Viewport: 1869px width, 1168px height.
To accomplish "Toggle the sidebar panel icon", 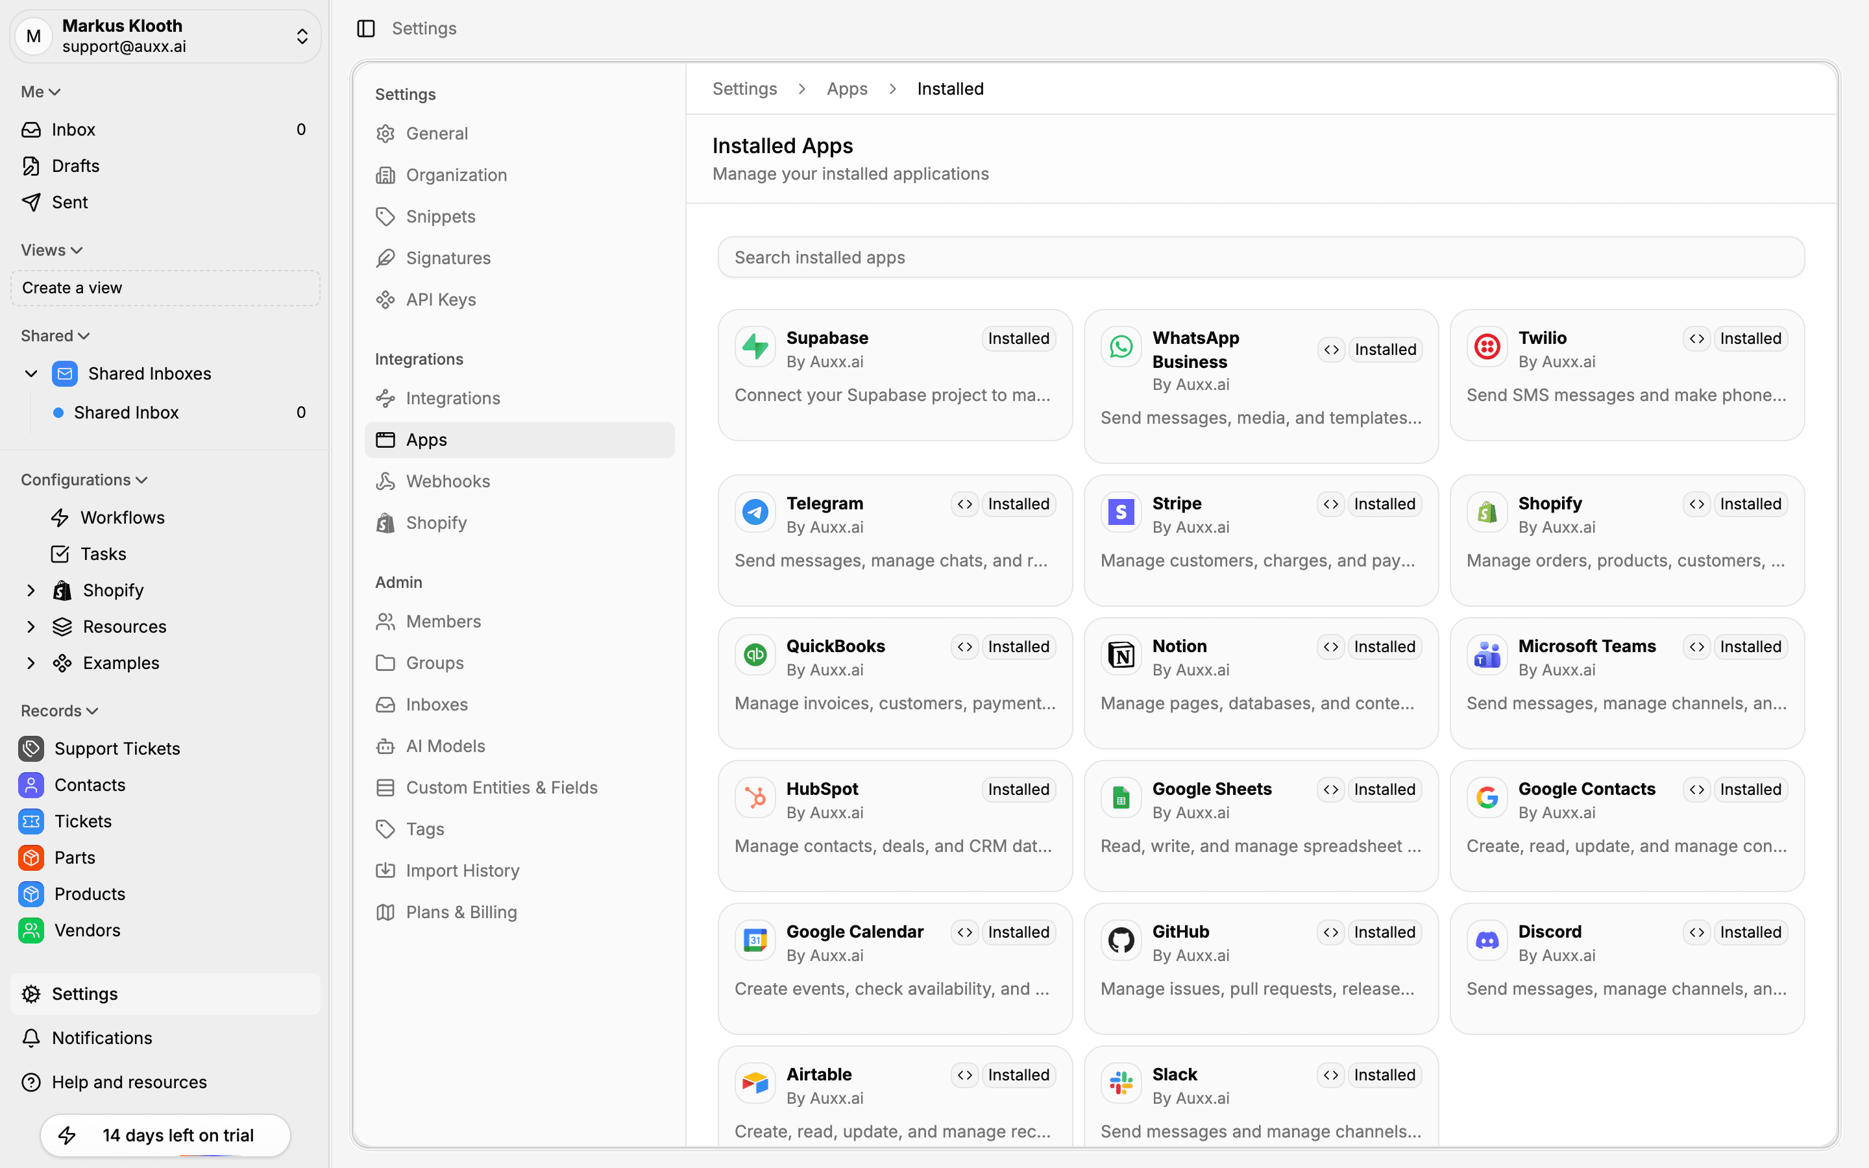I will point(366,29).
